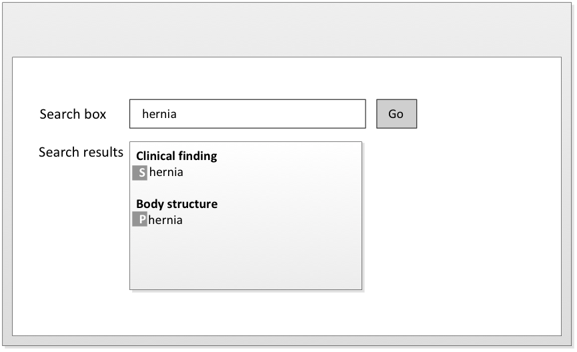Viewport: 577px width, 352px height.
Task: Click the gray P badge icon
Action: (x=139, y=219)
